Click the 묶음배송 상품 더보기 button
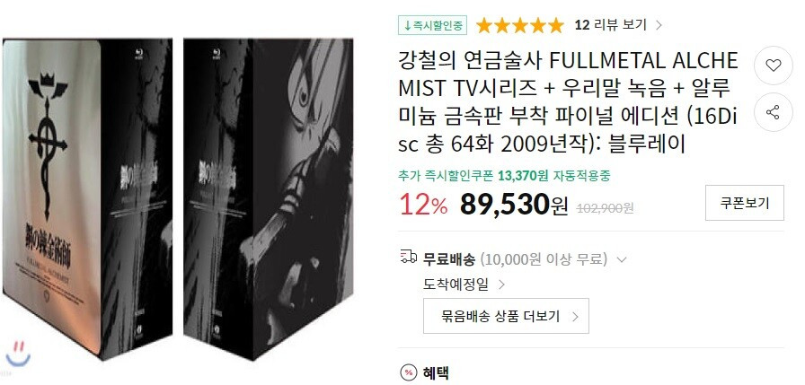 [506, 316]
